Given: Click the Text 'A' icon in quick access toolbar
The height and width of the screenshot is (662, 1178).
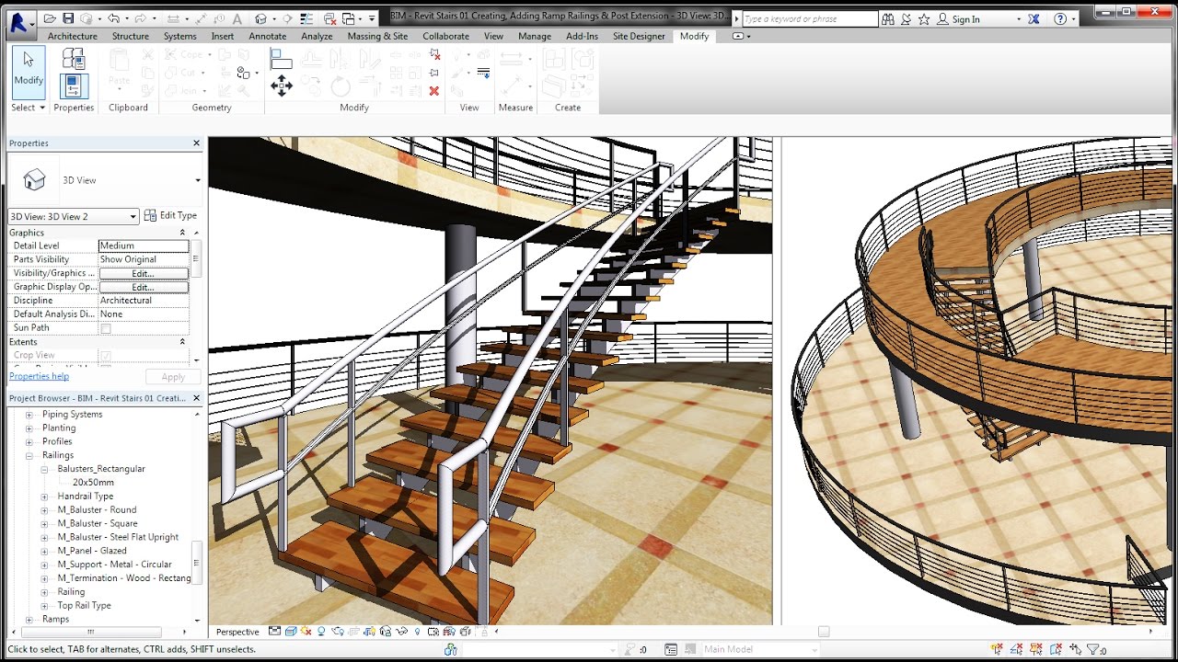Looking at the screenshot, I should (x=237, y=18).
